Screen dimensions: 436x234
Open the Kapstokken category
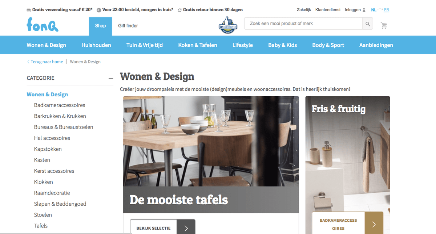48,149
